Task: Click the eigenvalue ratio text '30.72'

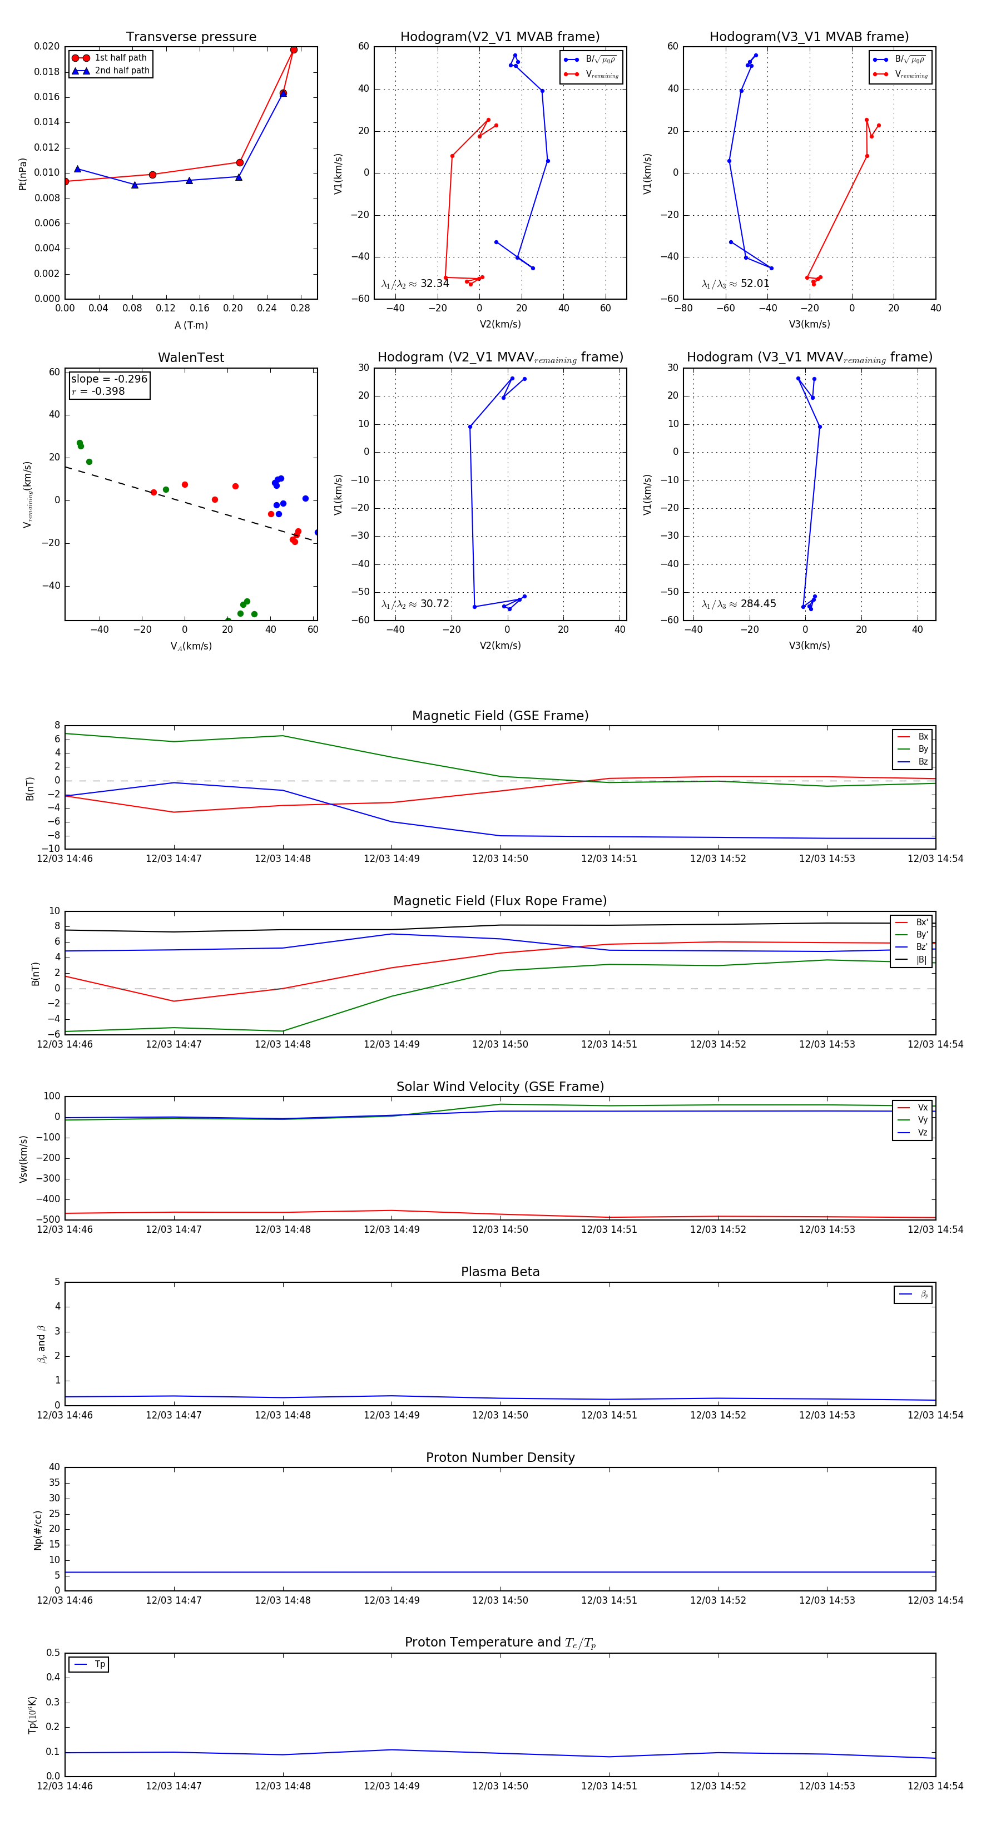Action: [x=434, y=604]
